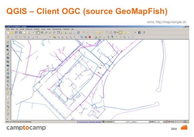Screen dimensions: 194x137
Task: Open the Éditer menu
Action: tap(12, 29)
